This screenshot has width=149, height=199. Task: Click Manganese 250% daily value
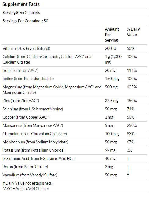click(x=132, y=125)
